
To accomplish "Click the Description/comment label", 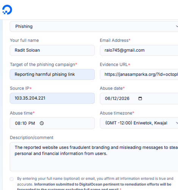I will (31, 138).
